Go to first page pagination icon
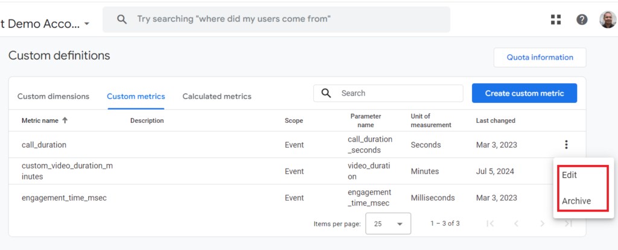Viewport: 618px width, 250px height. [490, 223]
